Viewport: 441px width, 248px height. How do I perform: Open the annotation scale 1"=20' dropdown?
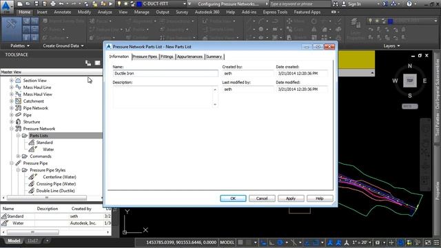tap(369, 242)
